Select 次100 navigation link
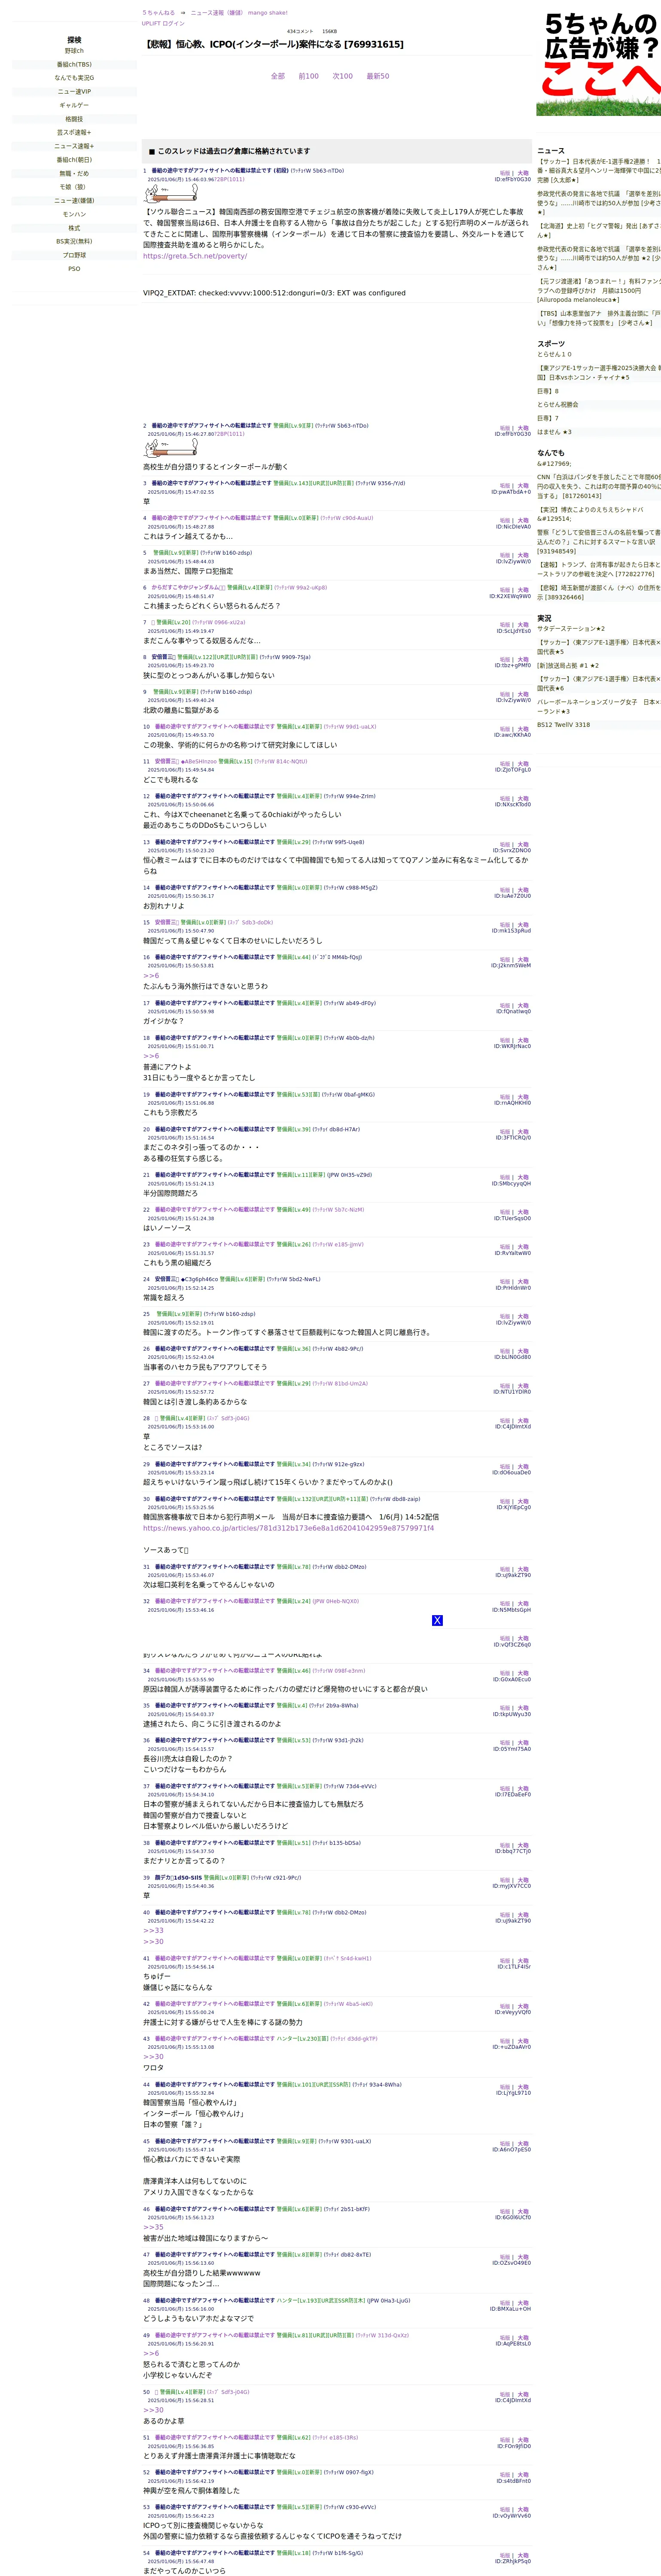661x2576 pixels. 343,76
